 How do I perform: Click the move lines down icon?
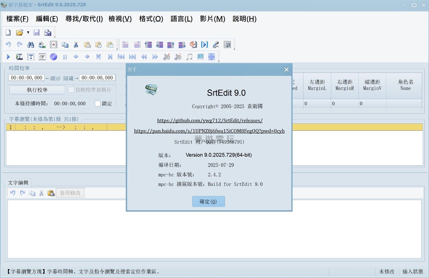pyautogui.click(x=160, y=44)
